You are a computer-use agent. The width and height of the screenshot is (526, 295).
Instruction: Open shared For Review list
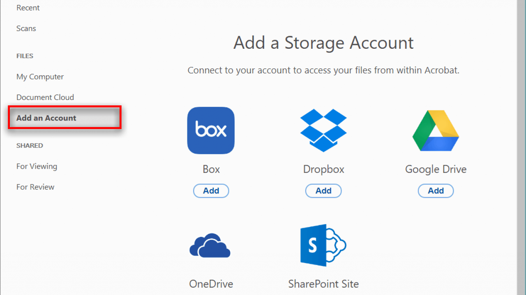35,187
